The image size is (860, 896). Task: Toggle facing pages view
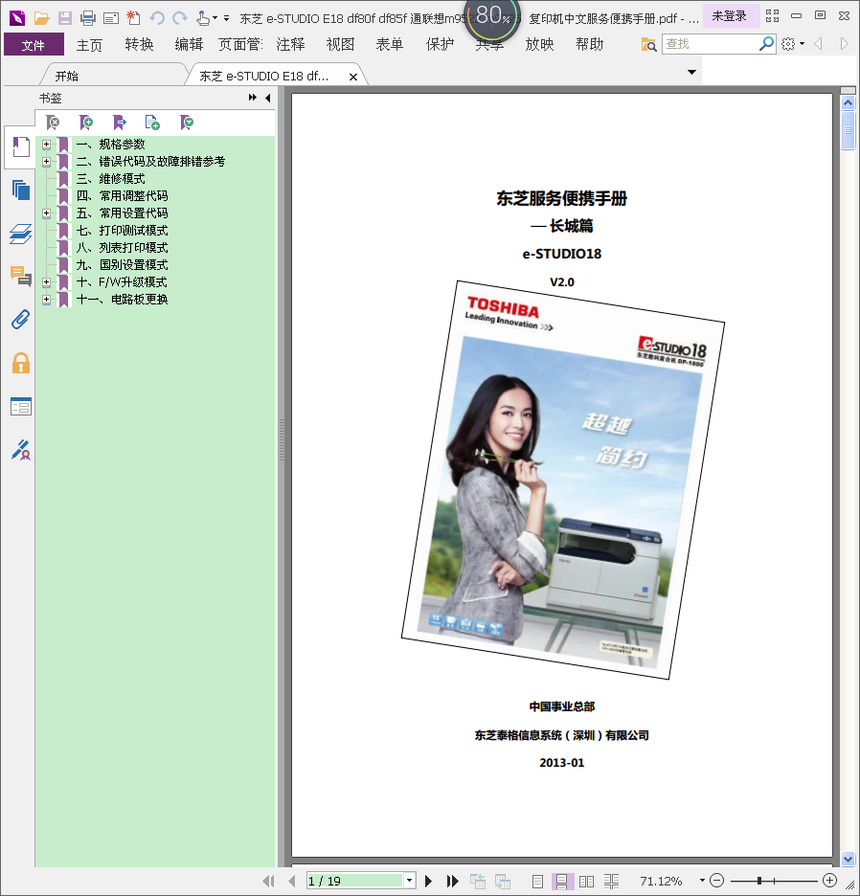click(x=586, y=881)
